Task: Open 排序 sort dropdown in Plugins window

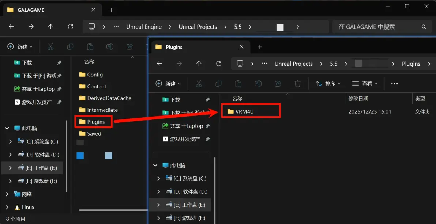Action: tap(328, 84)
